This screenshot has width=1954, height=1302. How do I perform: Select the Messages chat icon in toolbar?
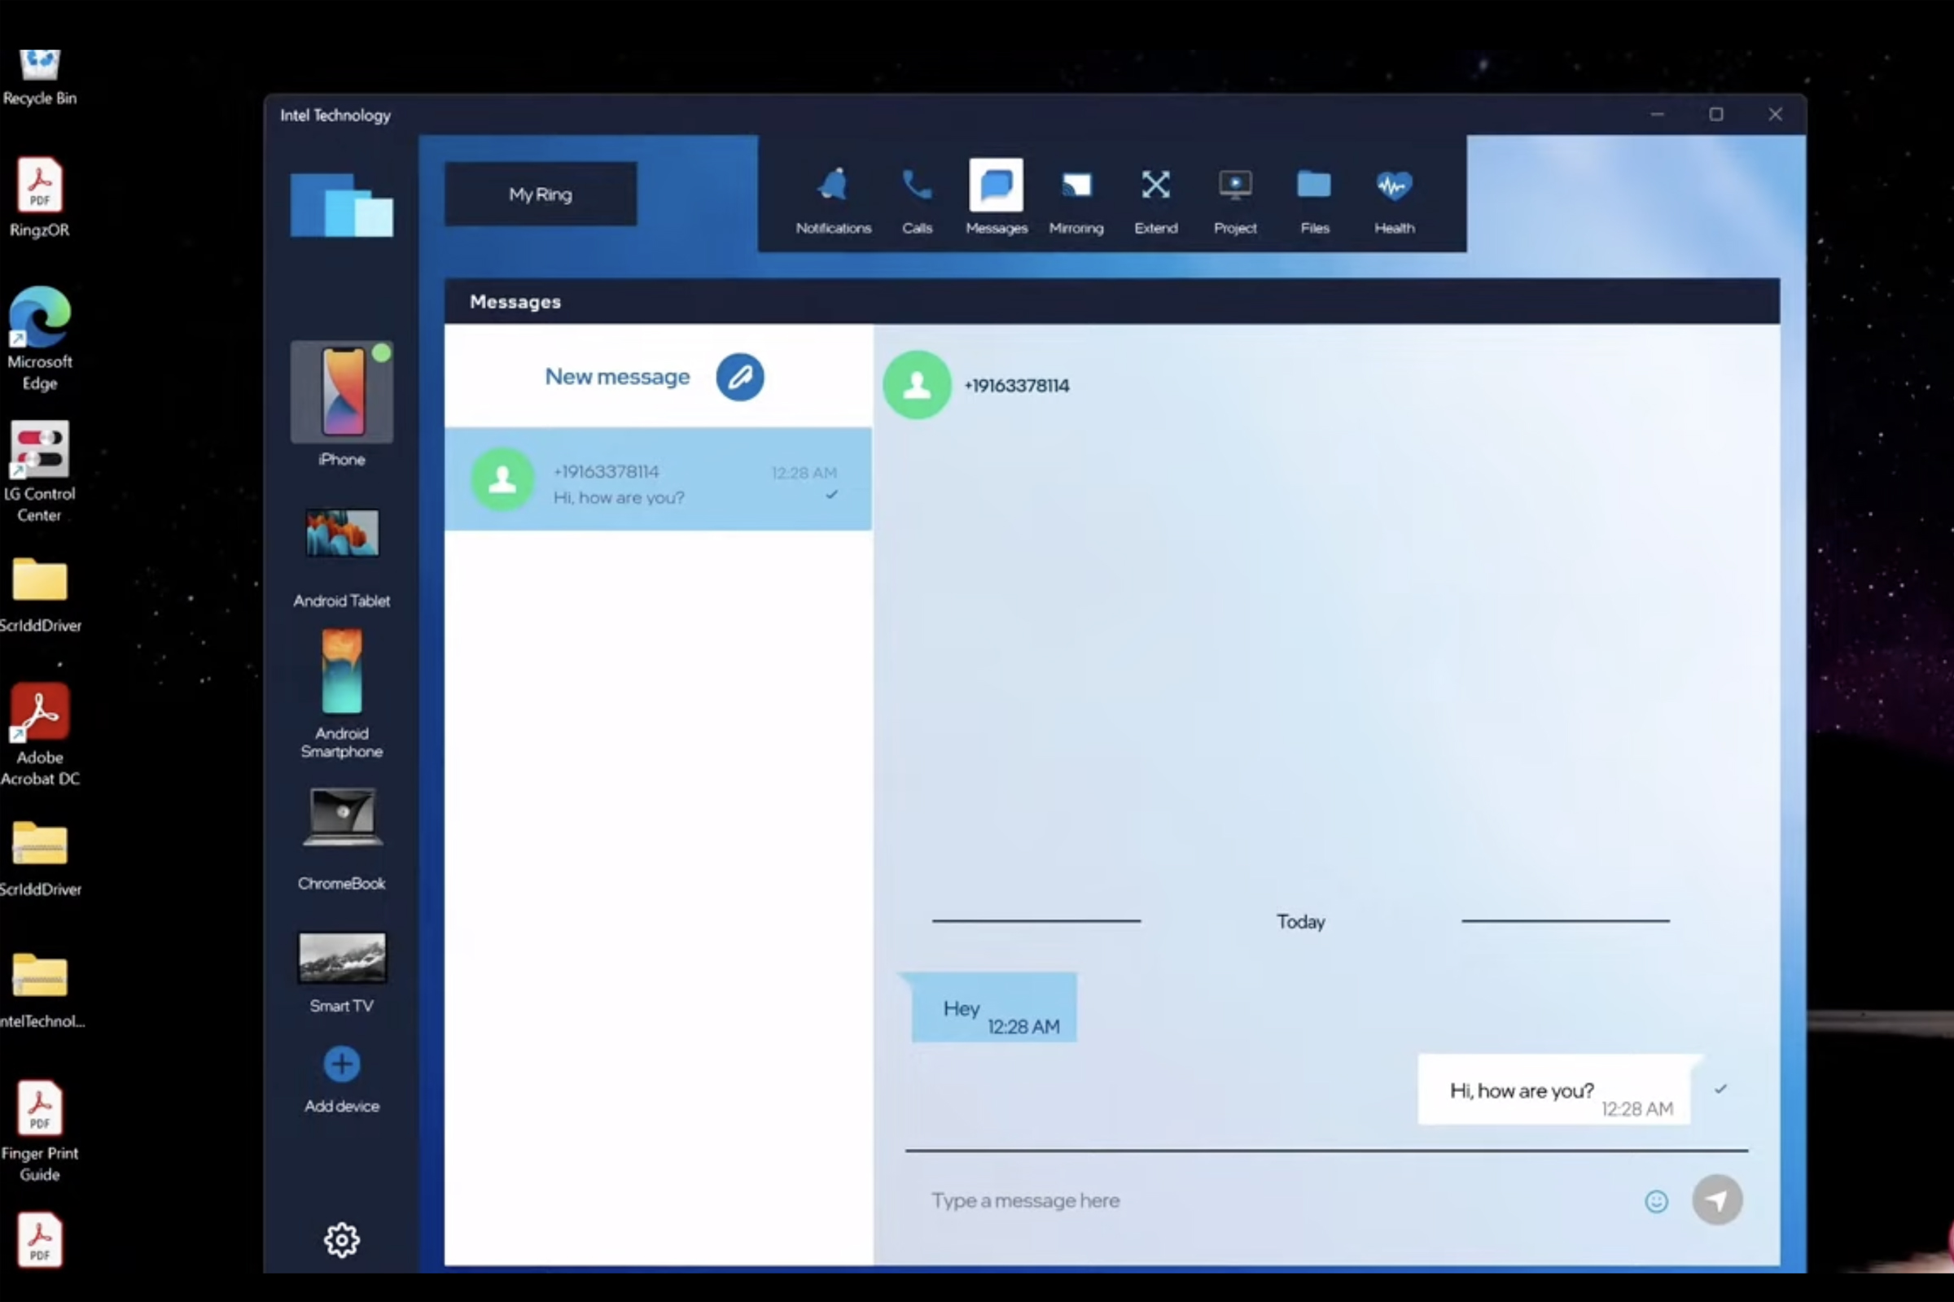coord(995,185)
